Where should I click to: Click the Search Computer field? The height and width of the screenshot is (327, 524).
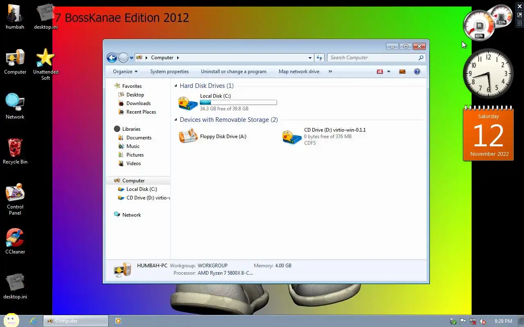click(373, 58)
